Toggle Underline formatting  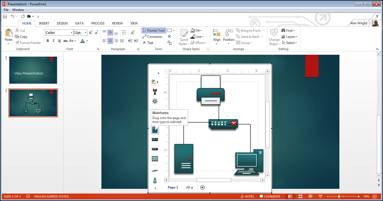(59, 41)
